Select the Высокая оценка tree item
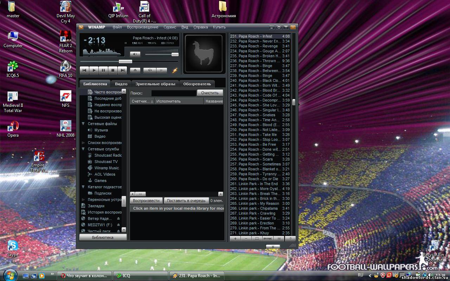 tap(104, 117)
